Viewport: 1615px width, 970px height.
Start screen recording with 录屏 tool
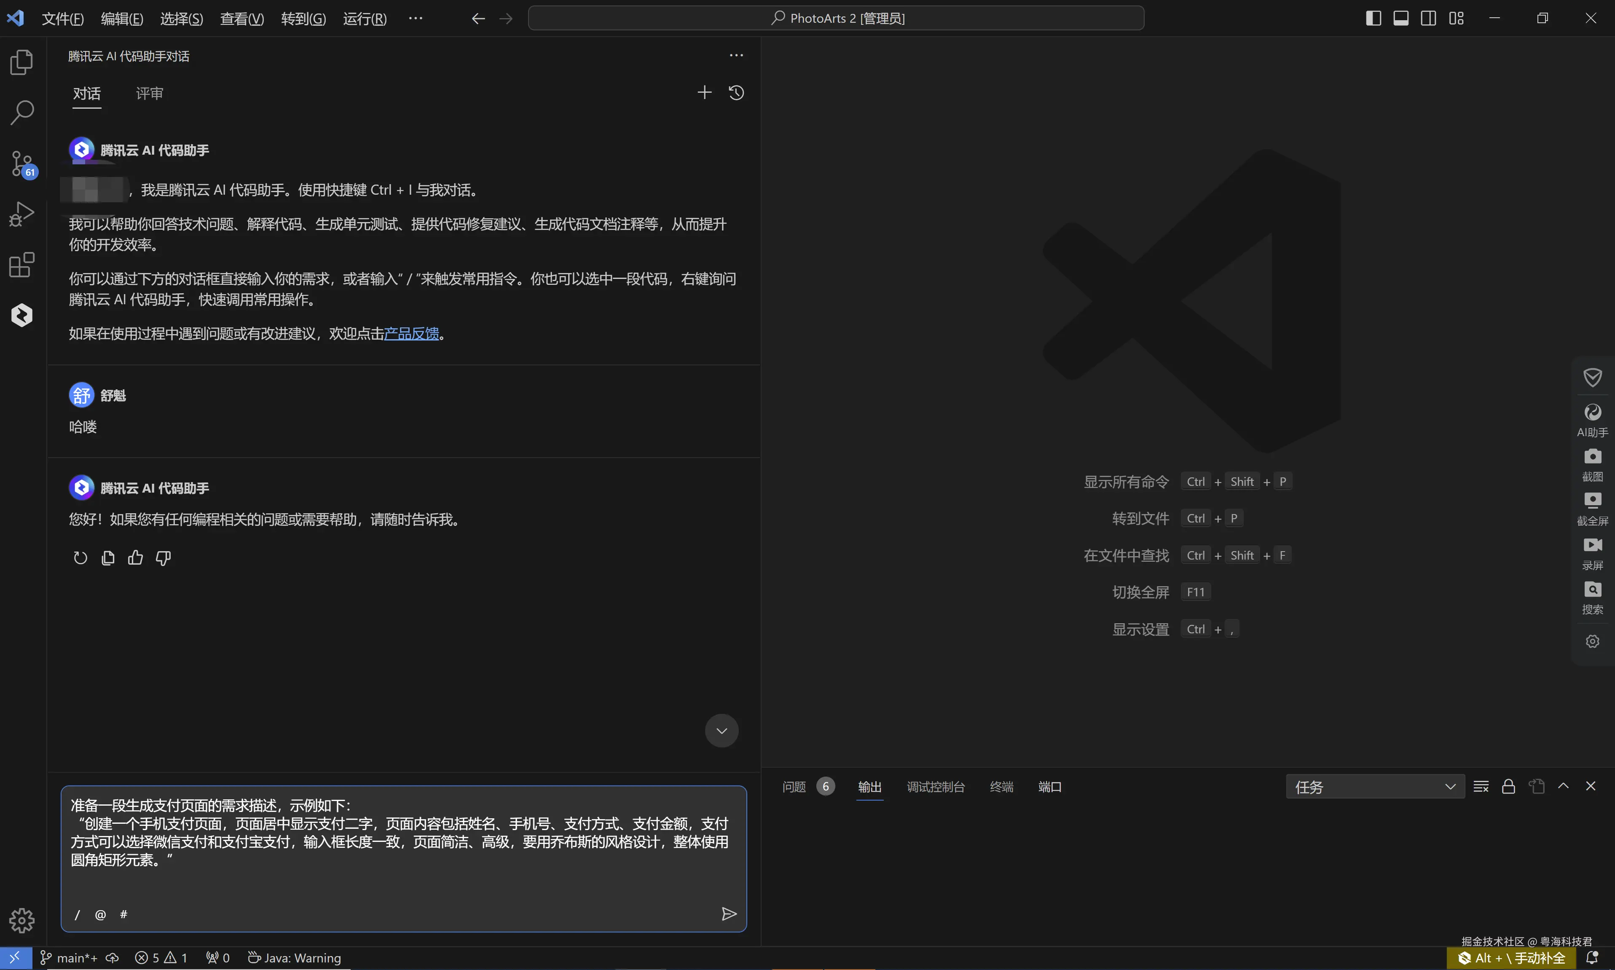pos(1593,554)
